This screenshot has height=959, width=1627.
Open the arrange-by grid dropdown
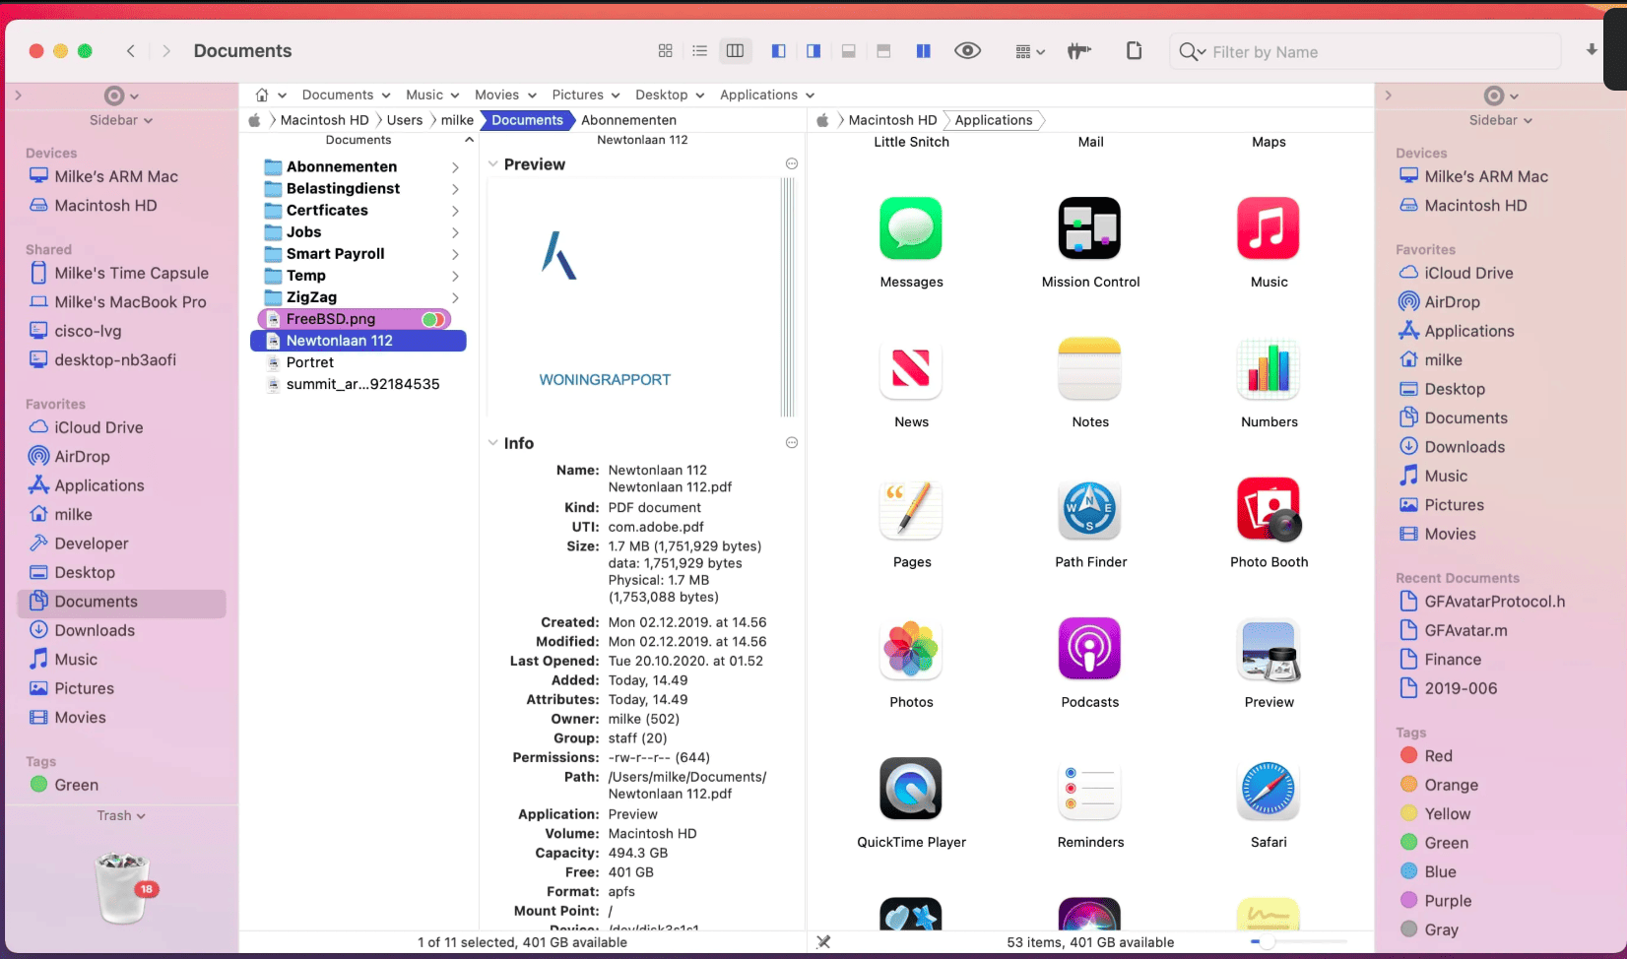[x=1029, y=51]
